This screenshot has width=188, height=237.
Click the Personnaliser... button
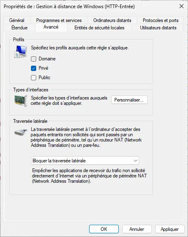129,100
